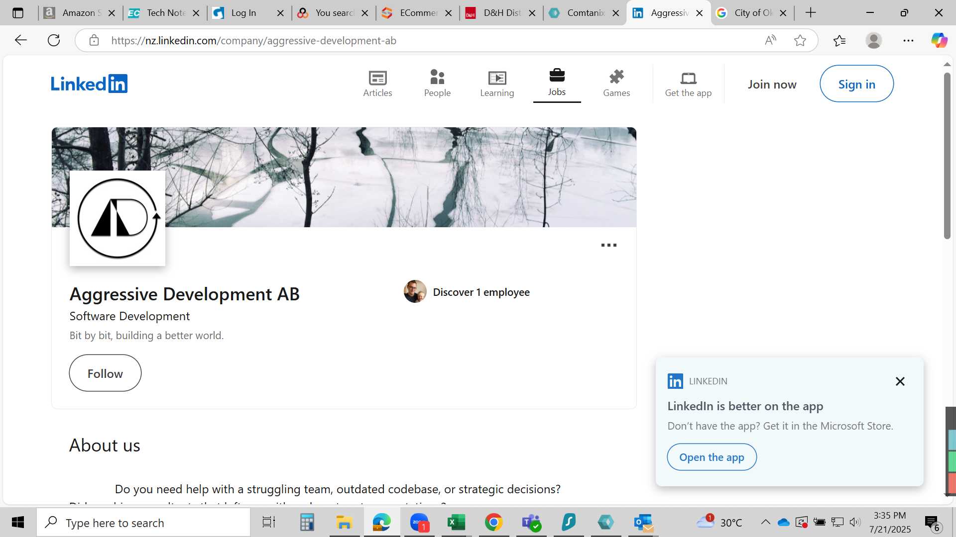Follow Aggressive Development AB
This screenshot has height=537, width=956.
click(105, 373)
